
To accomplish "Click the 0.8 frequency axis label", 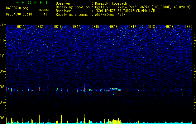I will [3, 87].
